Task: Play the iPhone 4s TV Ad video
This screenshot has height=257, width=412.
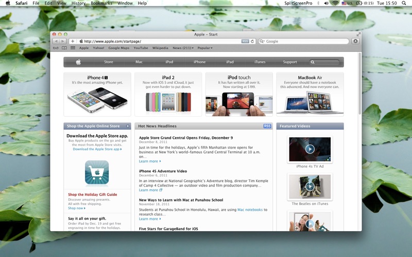Action: coord(310,149)
